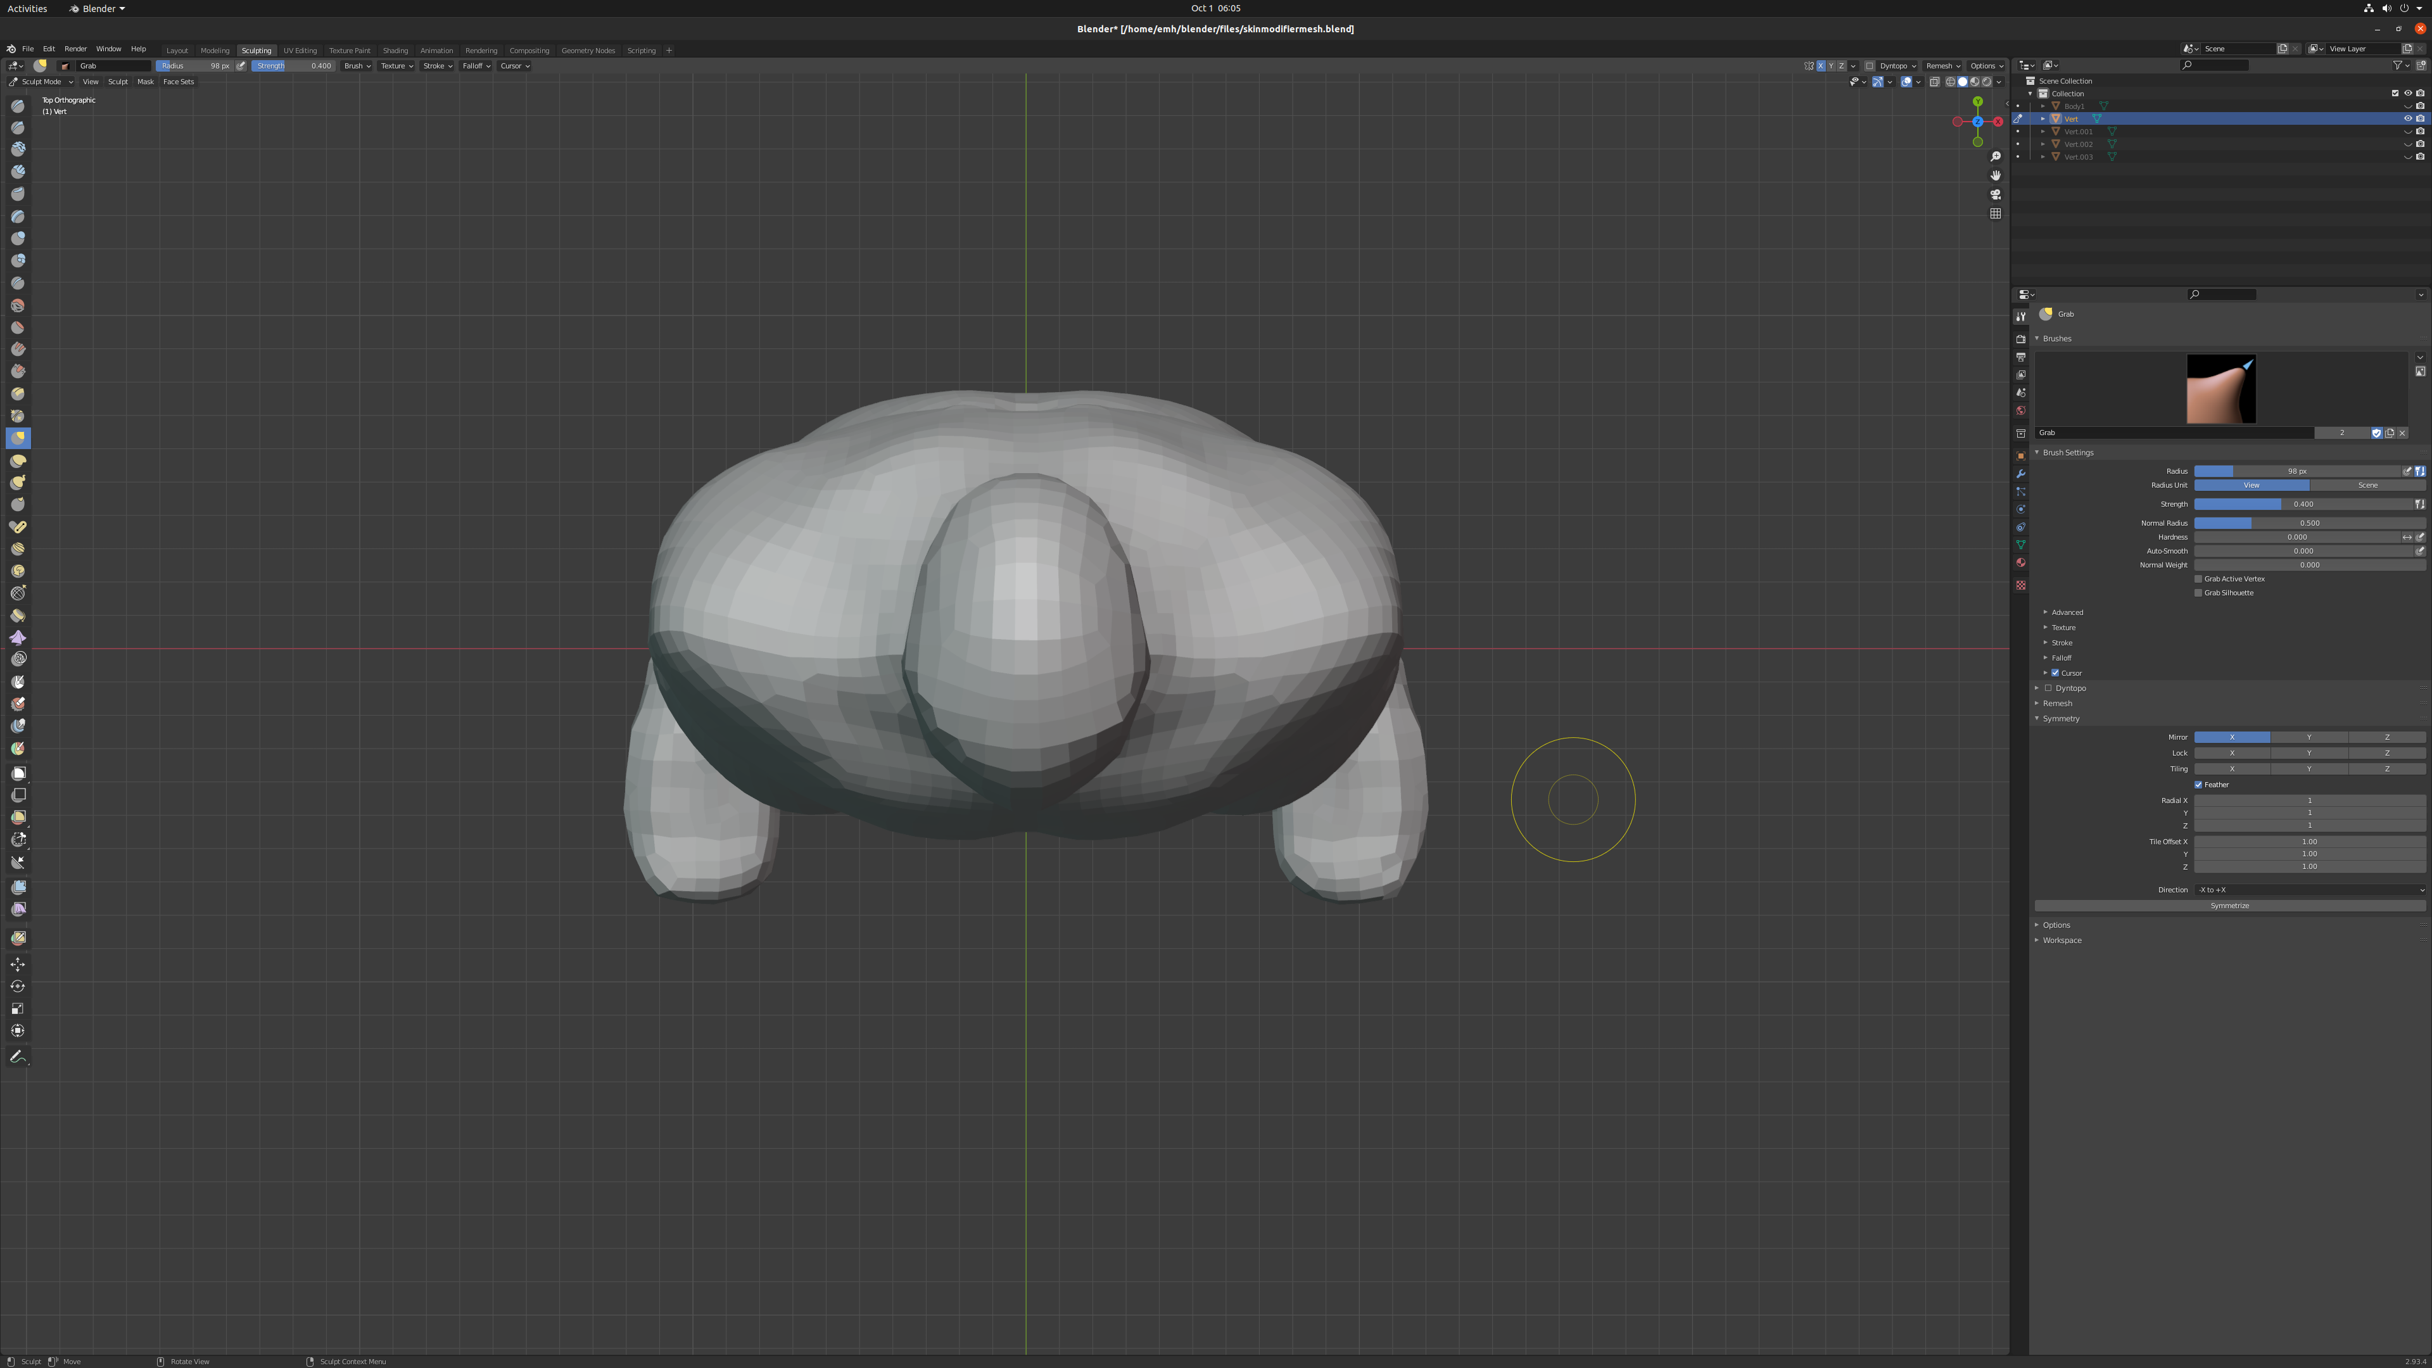
Task: Enable Grab Silhouette checkbox
Action: click(2198, 593)
